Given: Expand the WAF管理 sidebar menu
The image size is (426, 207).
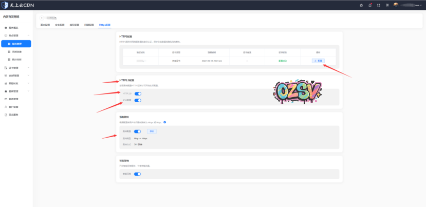Looking at the screenshot, I should [15, 76].
